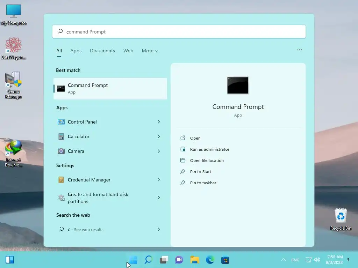Expand the 'c - See web results' chevron
Viewport: 358px width, 268px height.
coord(159,229)
